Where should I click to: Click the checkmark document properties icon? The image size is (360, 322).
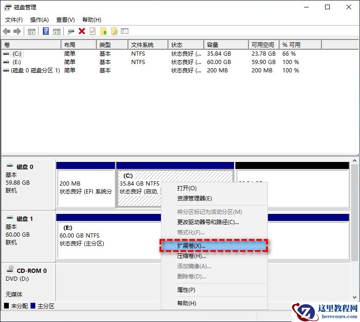pos(93,31)
